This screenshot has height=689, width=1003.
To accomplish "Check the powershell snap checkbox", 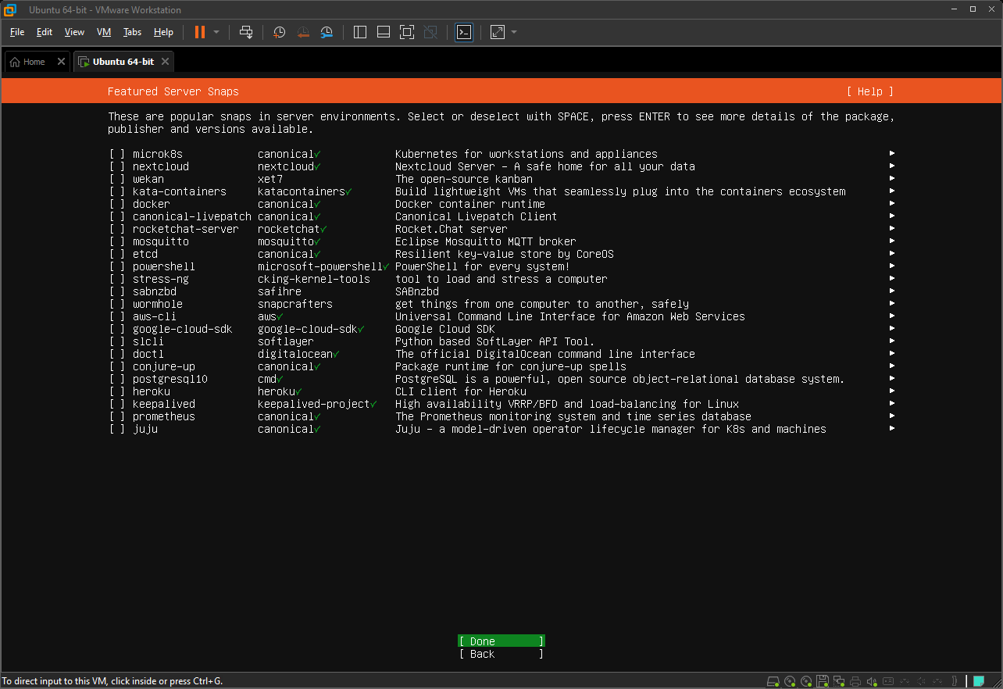I will [x=117, y=266].
